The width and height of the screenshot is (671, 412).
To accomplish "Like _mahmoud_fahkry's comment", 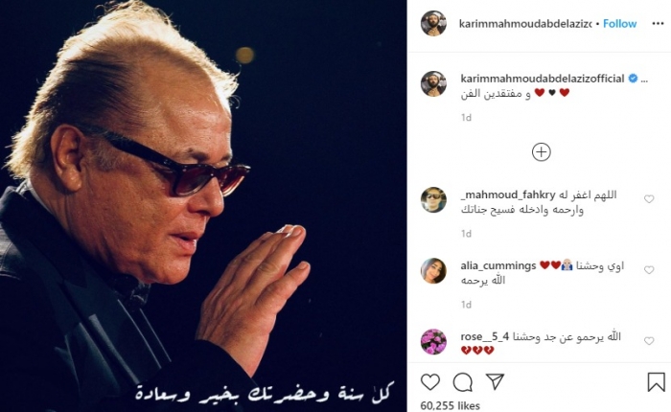I will [x=649, y=199].
